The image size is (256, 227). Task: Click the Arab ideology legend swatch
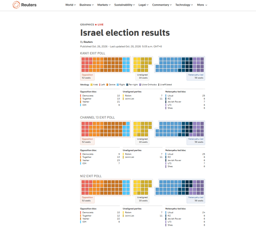[x=91, y=84]
